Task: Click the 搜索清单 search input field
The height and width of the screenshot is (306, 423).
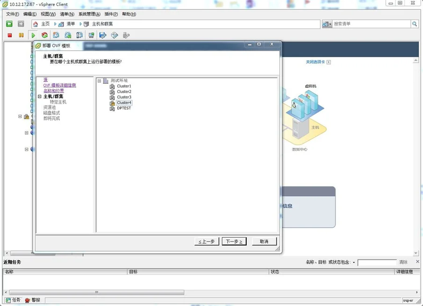Action: pyautogui.click(x=371, y=24)
